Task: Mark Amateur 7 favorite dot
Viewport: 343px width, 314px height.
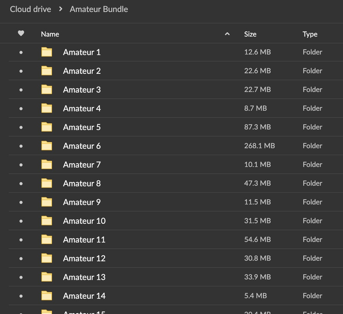Action: 21,165
